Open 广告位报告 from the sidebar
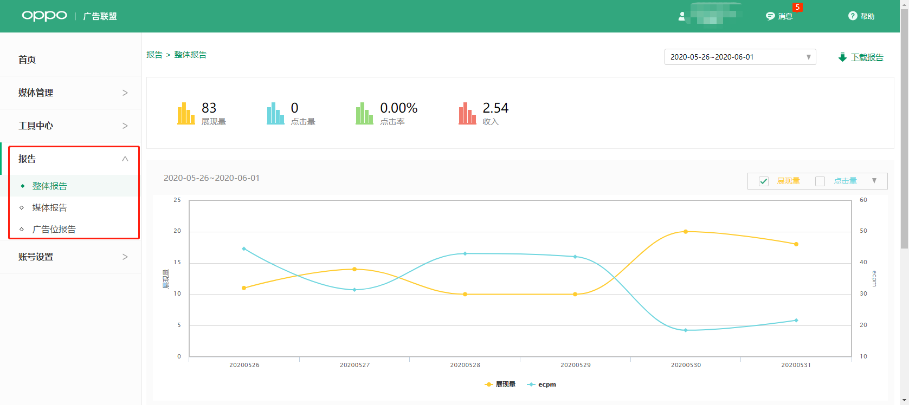 pyautogui.click(x=54, y=229)
